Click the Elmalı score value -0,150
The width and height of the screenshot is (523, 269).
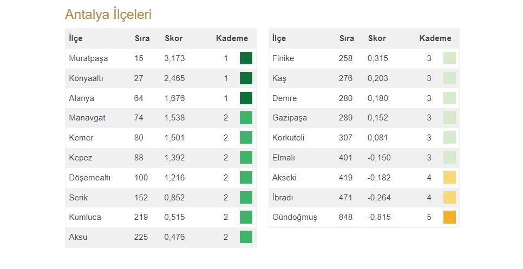point(379,158)
